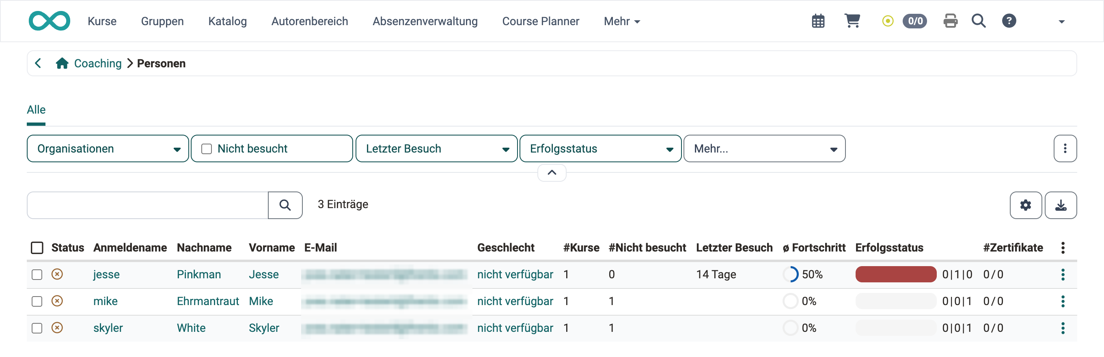Image resolution: width=1104 pixels, height=357 pixels.
Task: Open the calendar icon in top bar
Action: (818, 21)
